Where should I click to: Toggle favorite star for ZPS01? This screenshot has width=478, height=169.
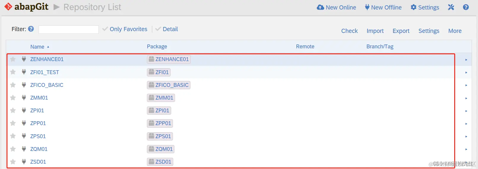[x=13, y=136]
